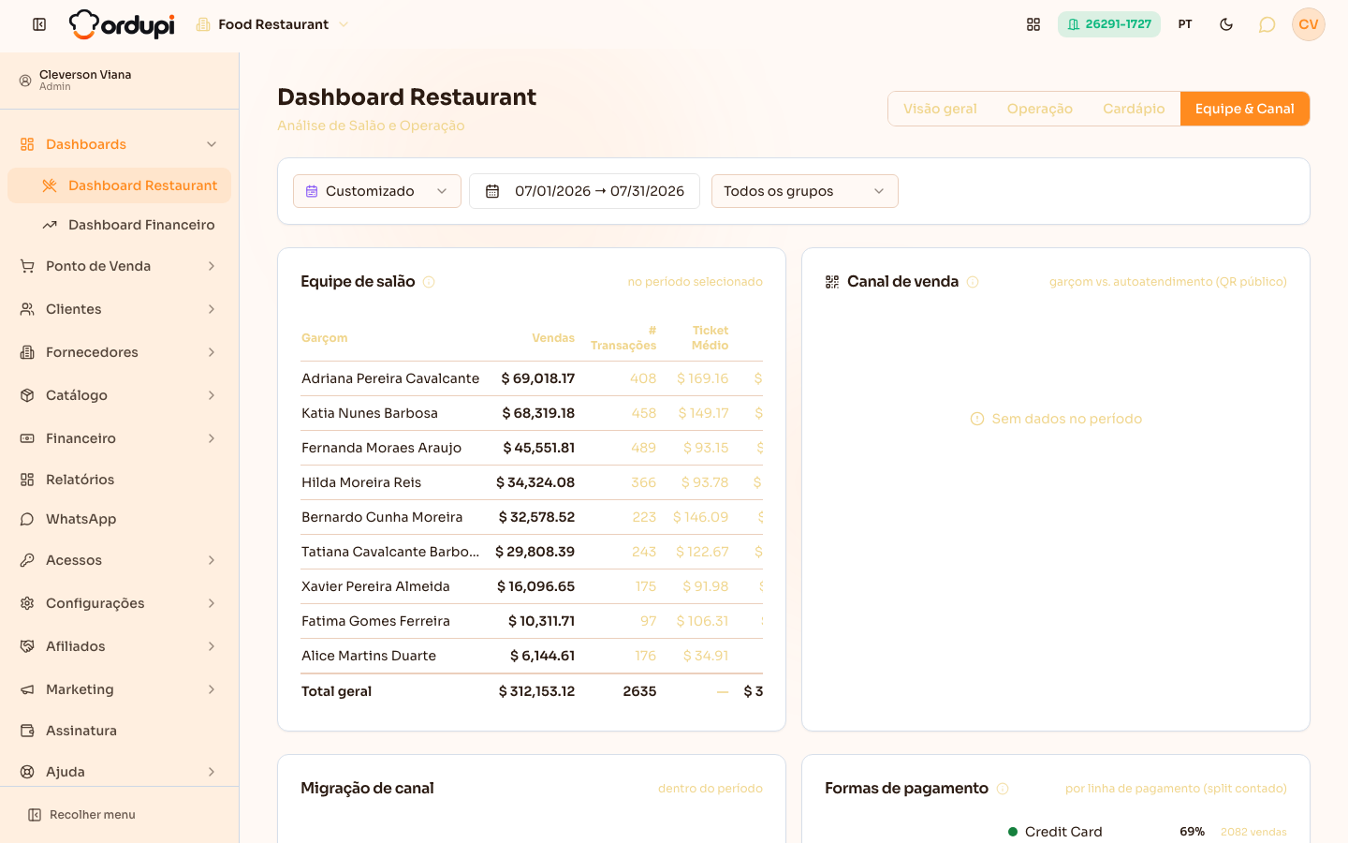Switch to the Visão geral tab

pos(940,109)
